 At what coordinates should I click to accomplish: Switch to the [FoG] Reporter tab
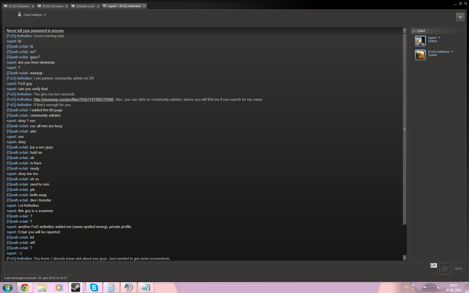pos(19,6)
